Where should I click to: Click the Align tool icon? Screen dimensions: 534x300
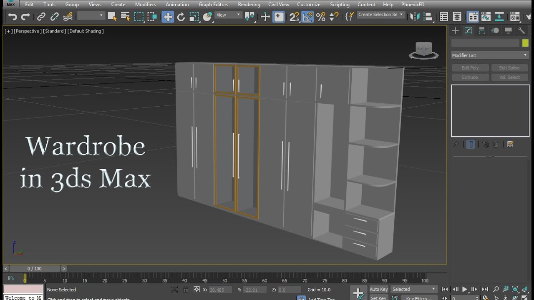point(428,17)
